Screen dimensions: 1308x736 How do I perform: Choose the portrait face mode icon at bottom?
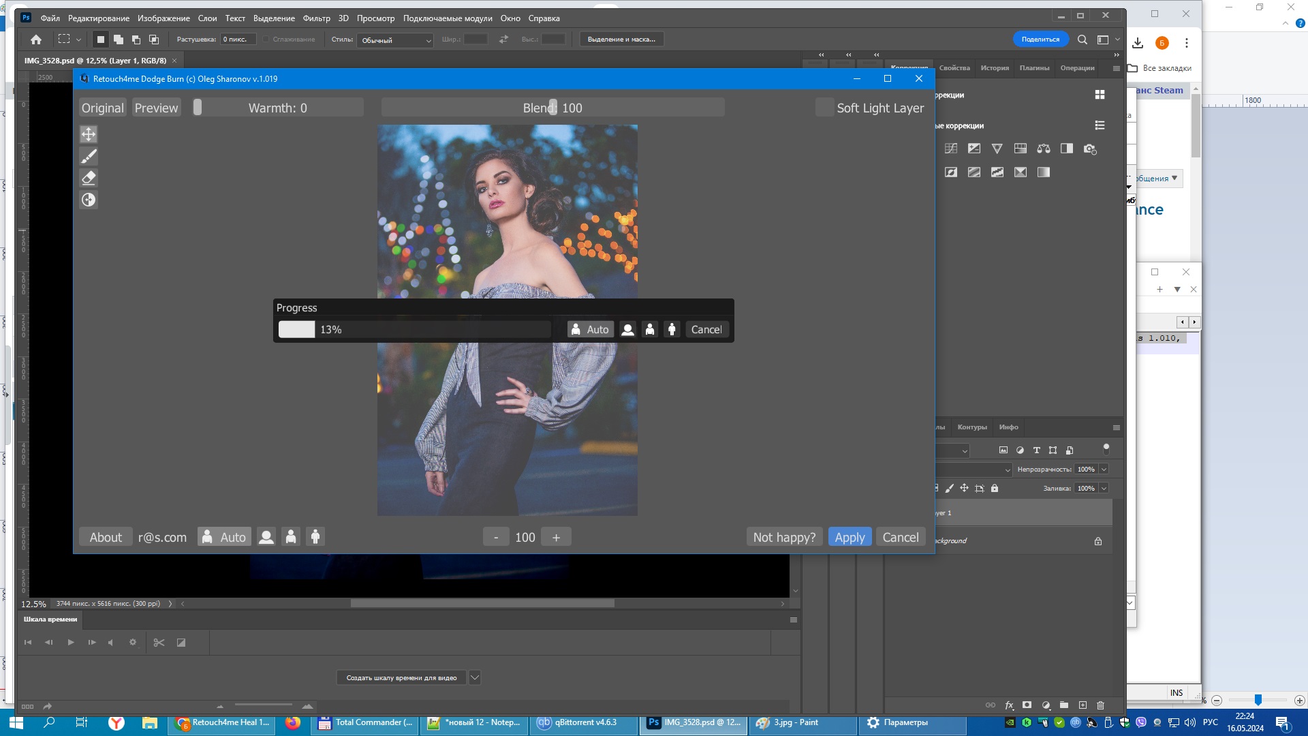266,537
